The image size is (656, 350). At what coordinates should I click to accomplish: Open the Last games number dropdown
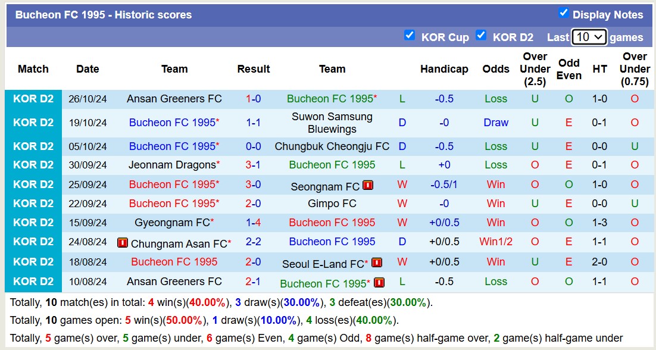(589, 37)
